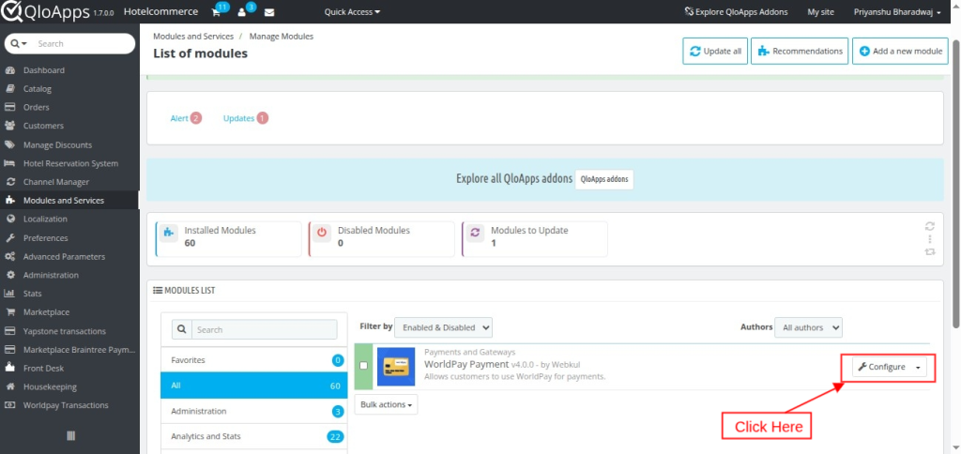Click the Modules to Update icon

[x=475, y=233]
